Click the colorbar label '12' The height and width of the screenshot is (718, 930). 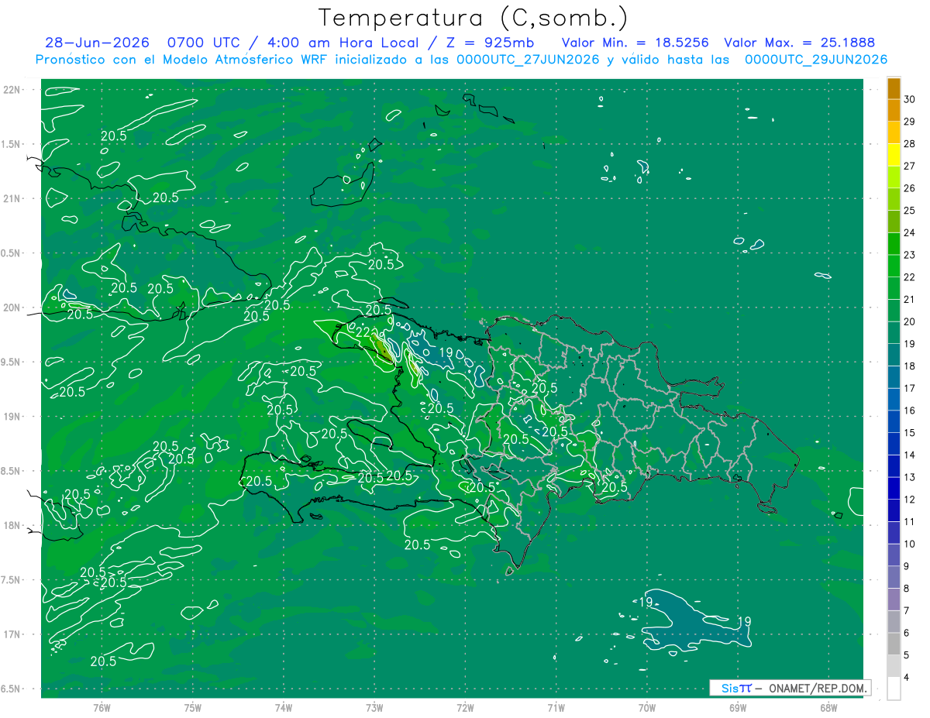pyautogui.click(x=910, y=500)
